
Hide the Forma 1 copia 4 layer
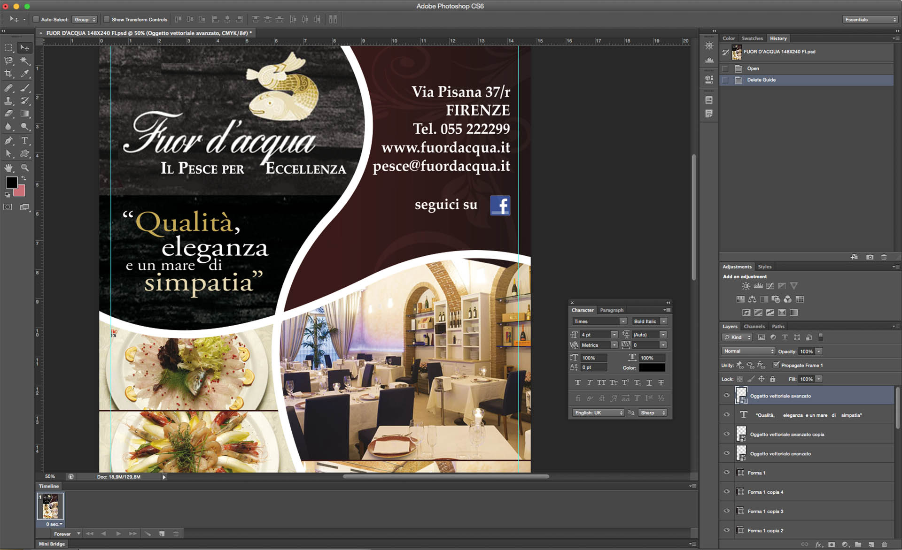tap(727, 492)
